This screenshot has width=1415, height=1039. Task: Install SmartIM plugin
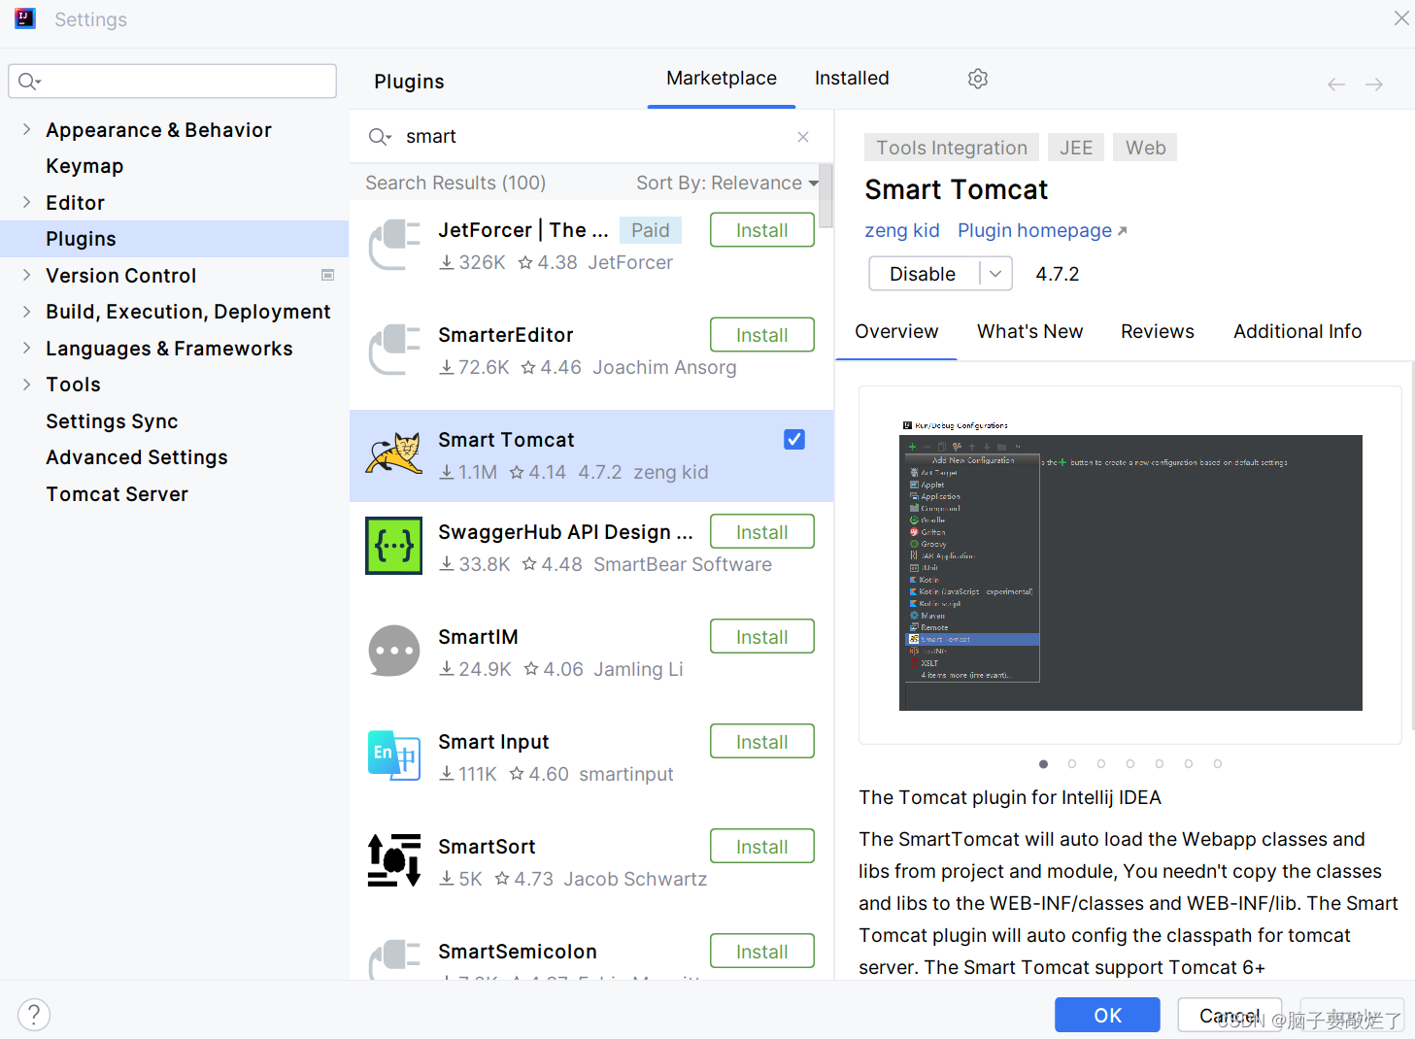[762, 637]
